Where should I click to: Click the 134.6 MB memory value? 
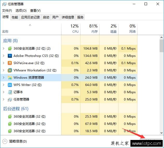90,56
